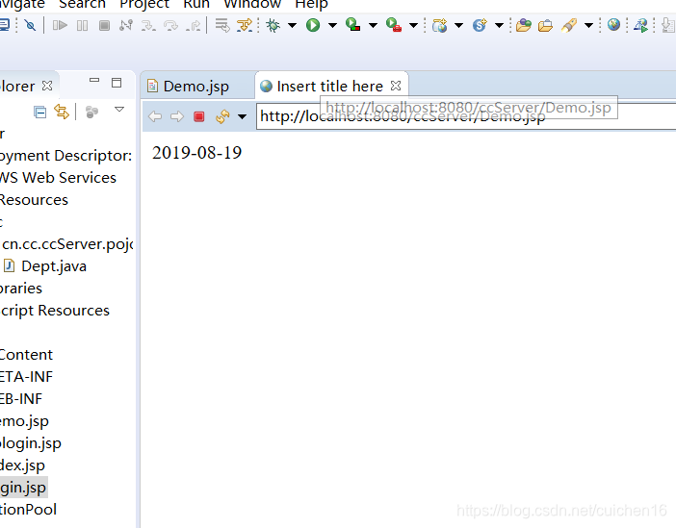Toggle Link with Editor in Explorer
The width and height of the screenshot is (676, 528).
[x=62, y=112]
